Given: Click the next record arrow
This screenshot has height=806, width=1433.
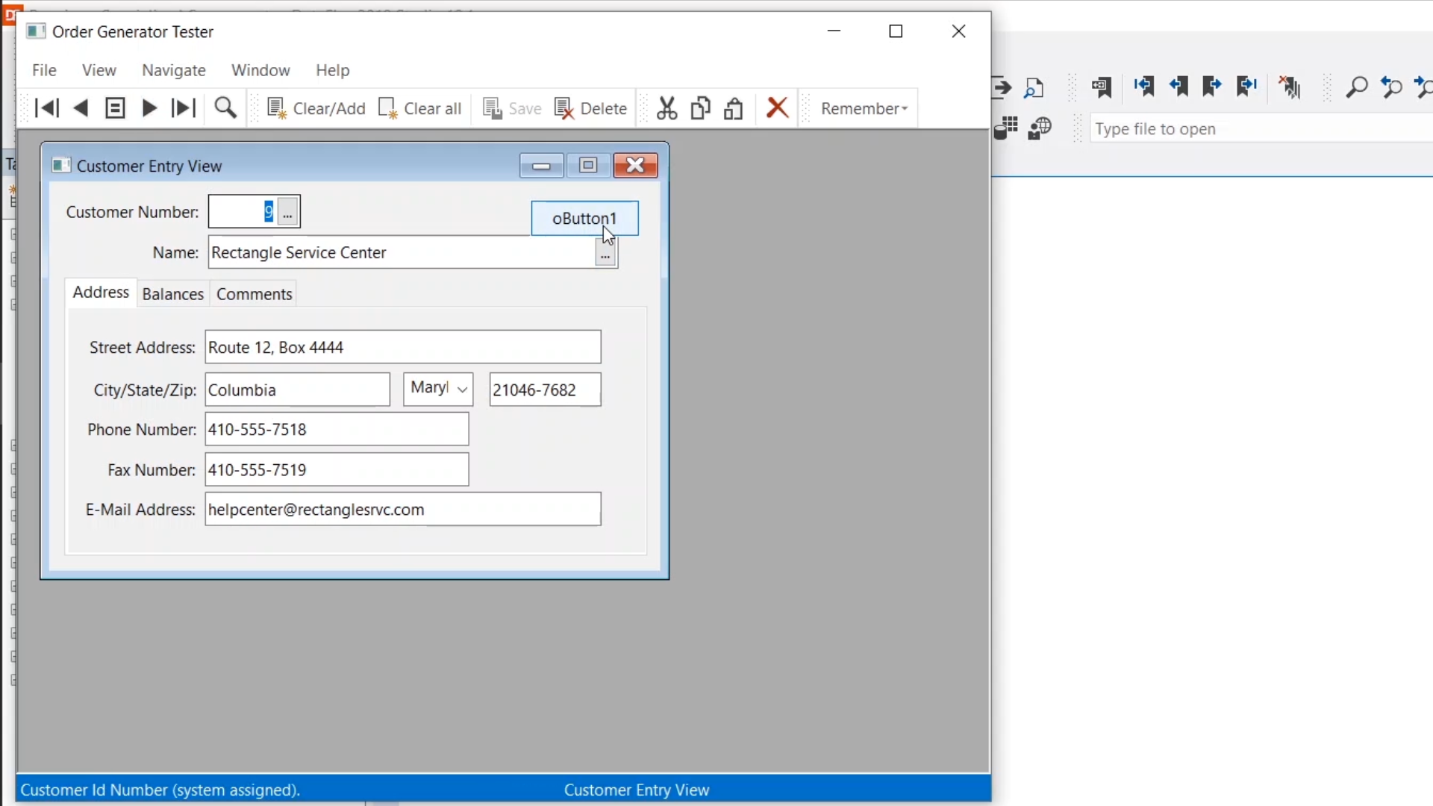Looking at the screenshot, I should point(149,108).
